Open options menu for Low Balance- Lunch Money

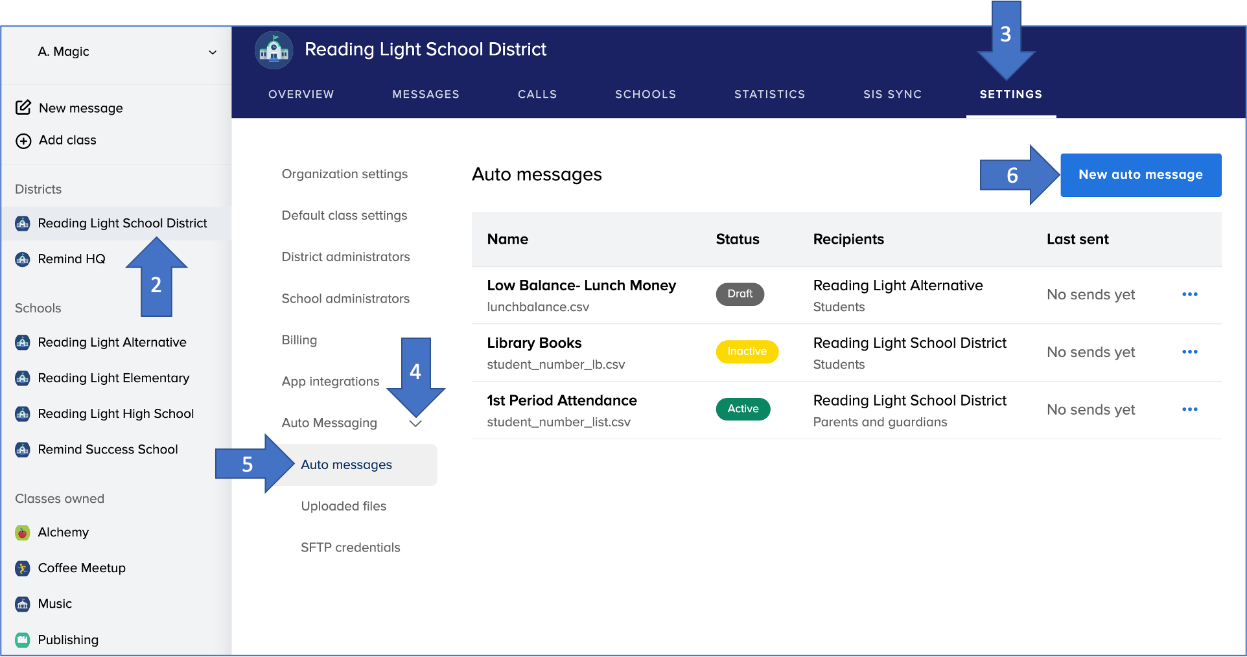(1189, 294)
